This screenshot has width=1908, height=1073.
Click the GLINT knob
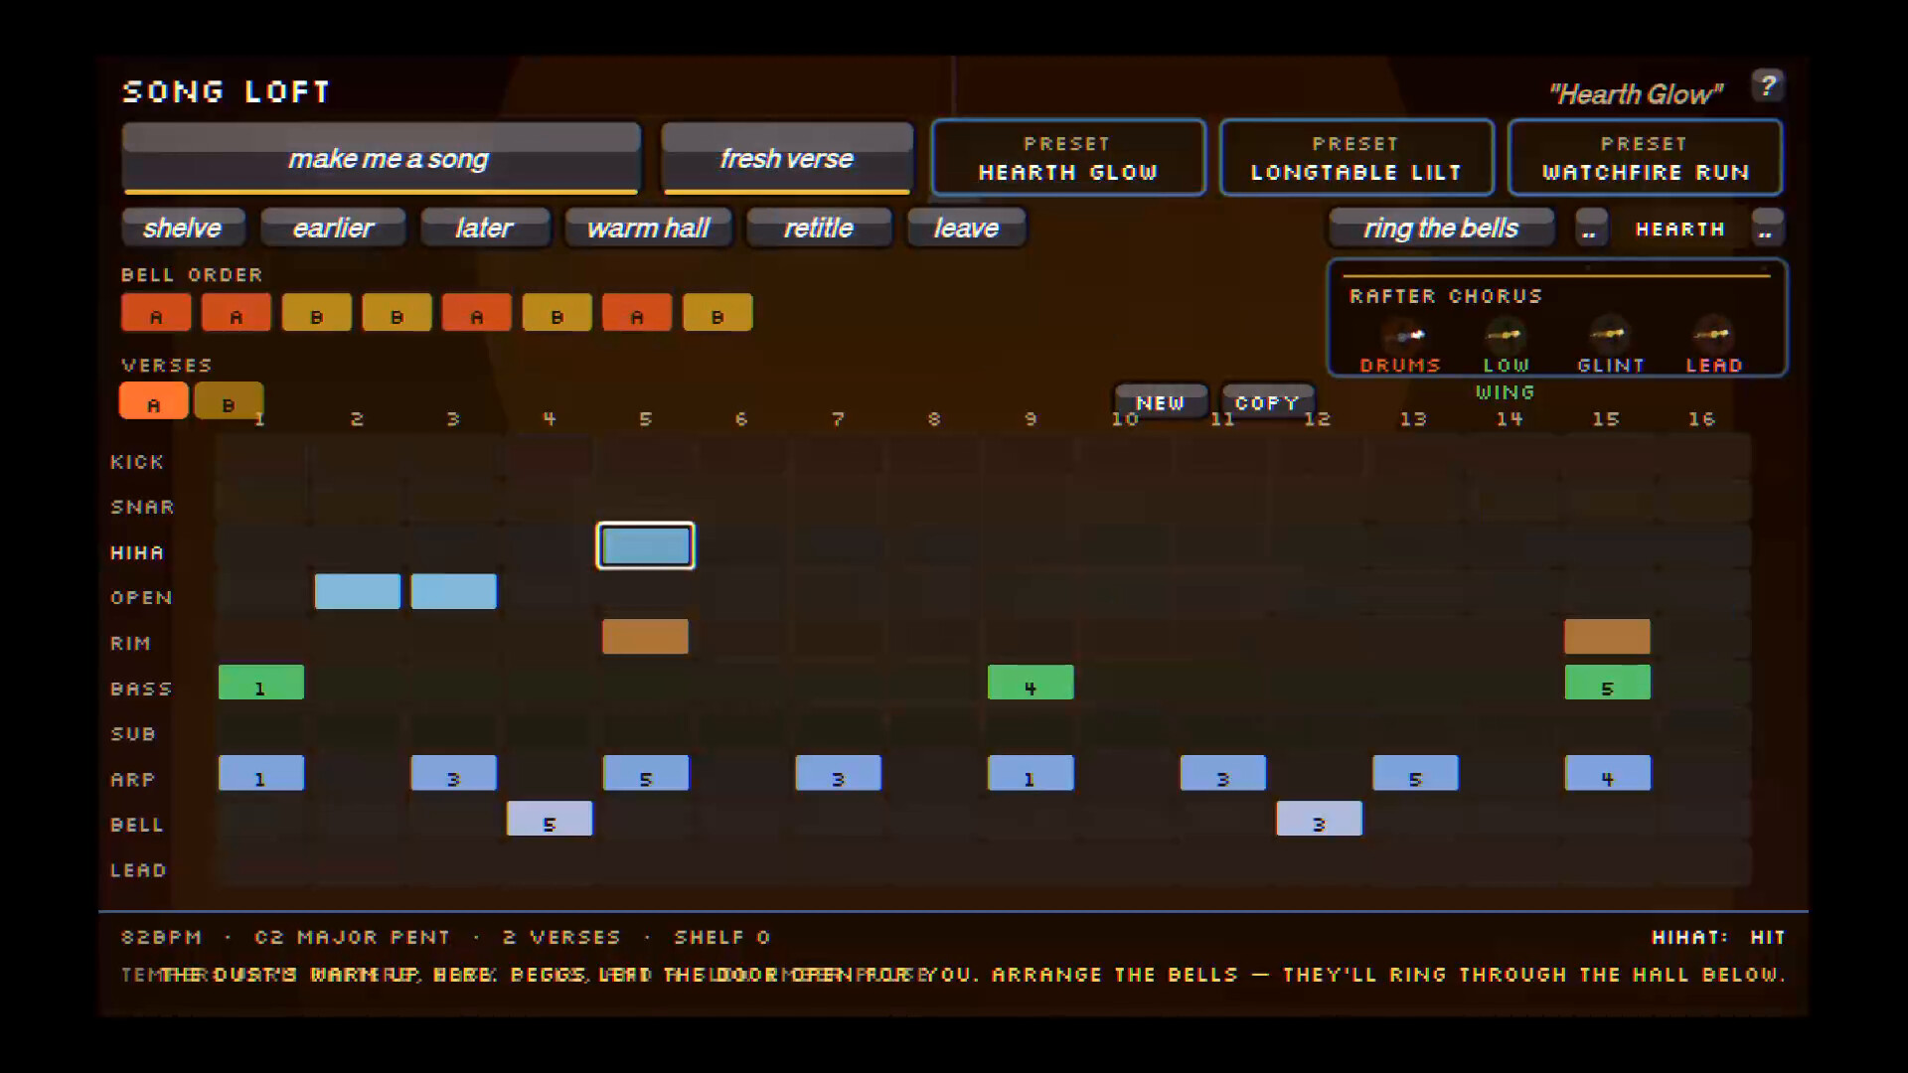(1610, 335)
